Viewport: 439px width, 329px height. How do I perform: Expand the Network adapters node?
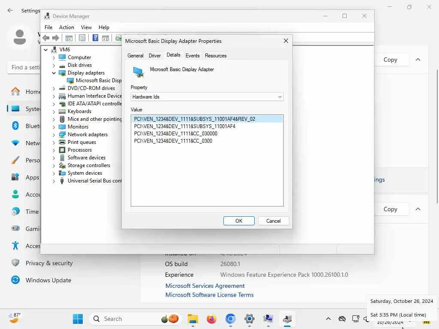(x=54, y=135)
